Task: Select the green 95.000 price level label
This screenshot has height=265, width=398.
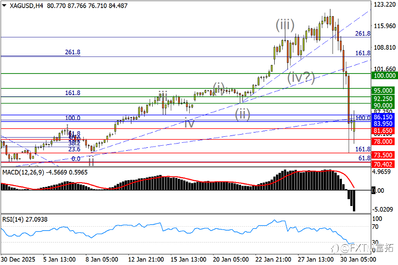Action: 383,90
